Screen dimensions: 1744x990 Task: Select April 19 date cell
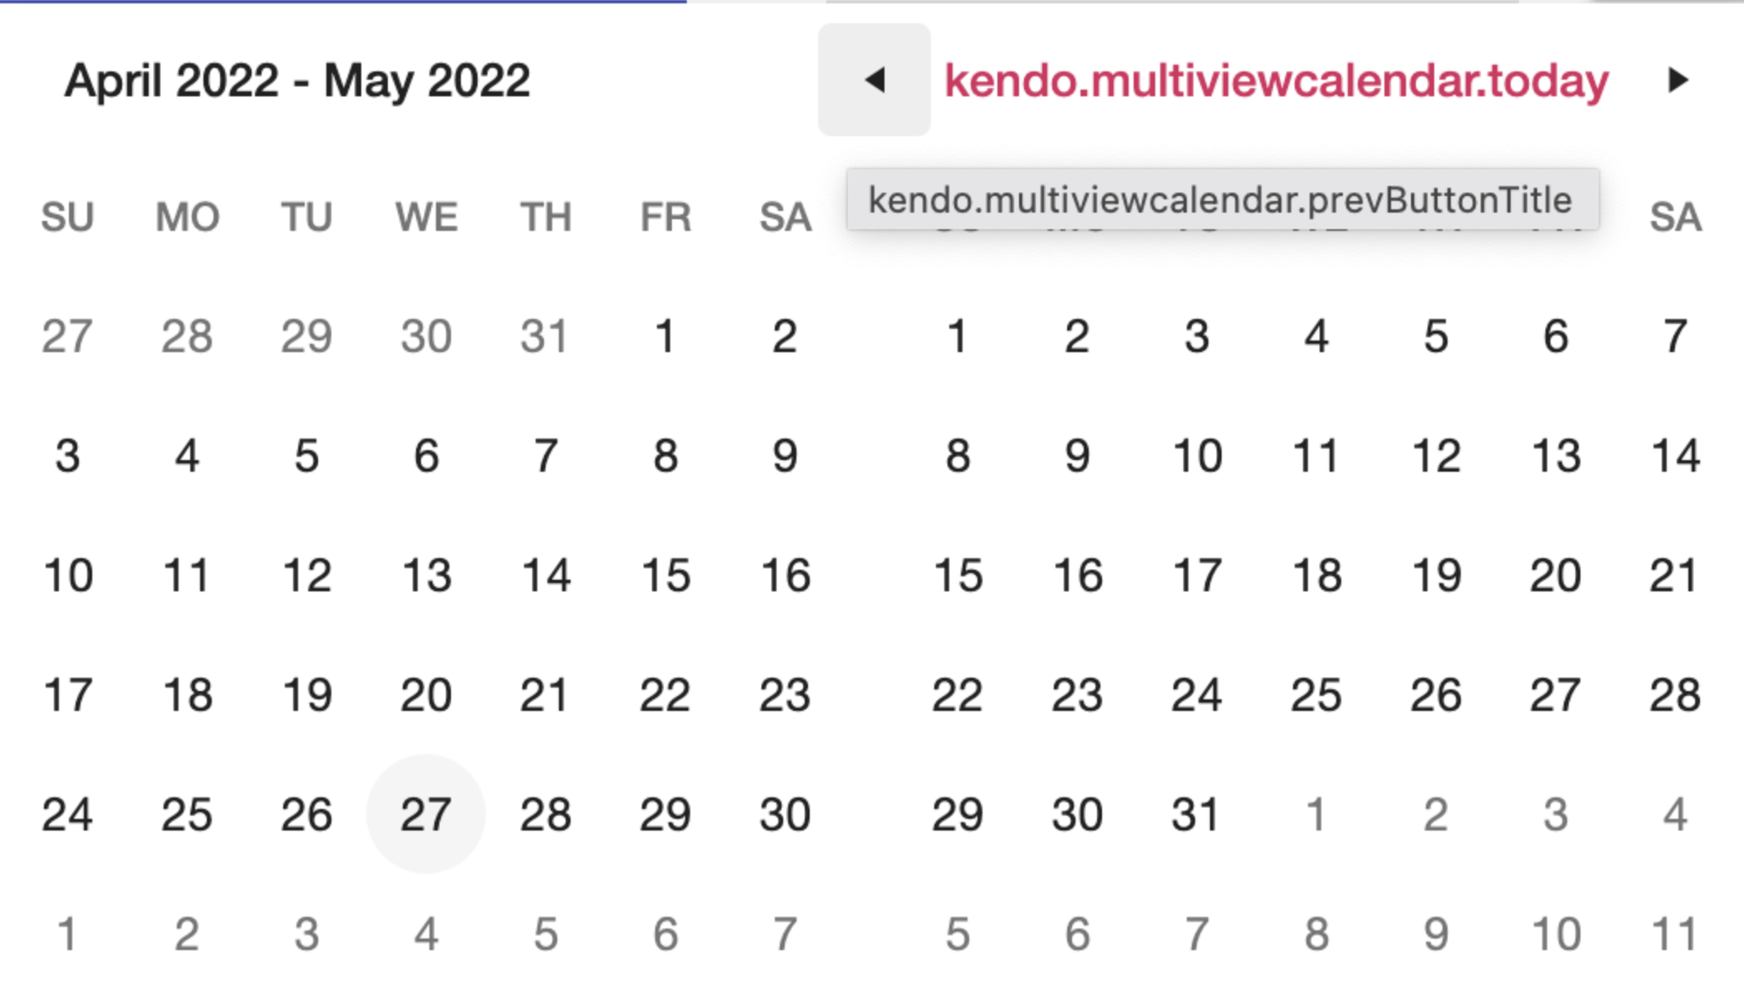tap(306, 694)
